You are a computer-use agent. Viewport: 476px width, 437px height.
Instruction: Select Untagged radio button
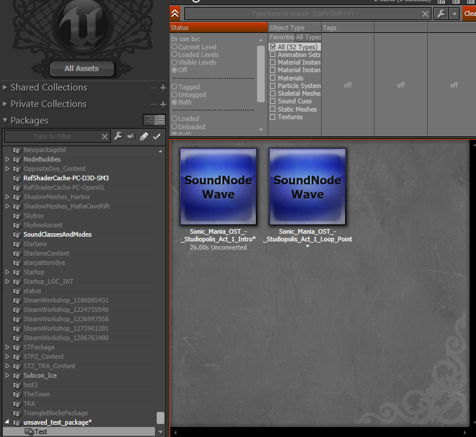pos(174,95)
